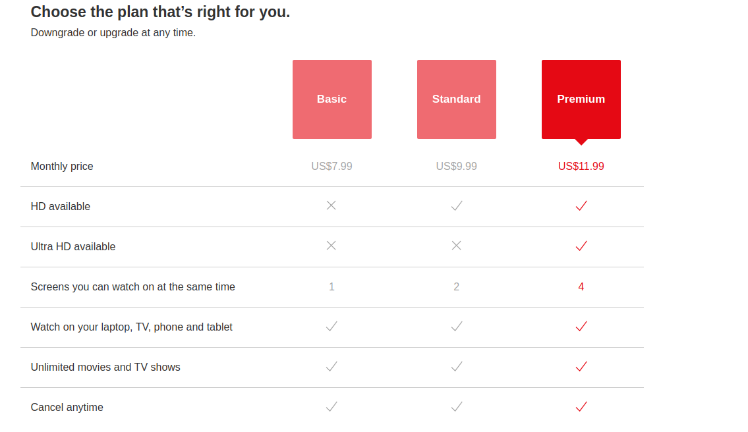Click Standard checkmark for Unlimited movies row
Image resolution: width=748 pixels, height=432 pixels.
click(x=457, y=366)
